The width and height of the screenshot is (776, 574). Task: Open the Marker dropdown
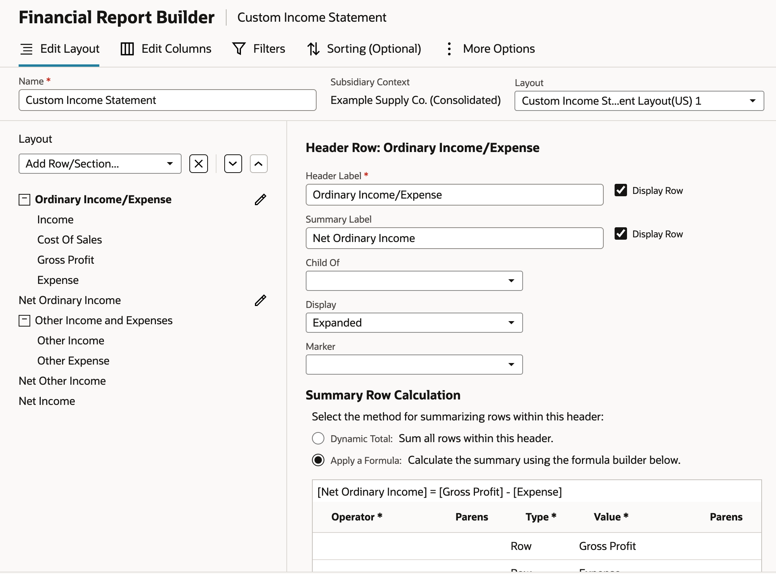[x=414, y=365]
